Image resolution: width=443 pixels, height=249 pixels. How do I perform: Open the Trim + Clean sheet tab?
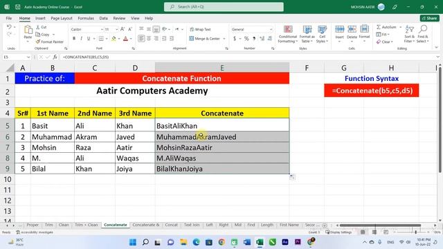point(86,225)
